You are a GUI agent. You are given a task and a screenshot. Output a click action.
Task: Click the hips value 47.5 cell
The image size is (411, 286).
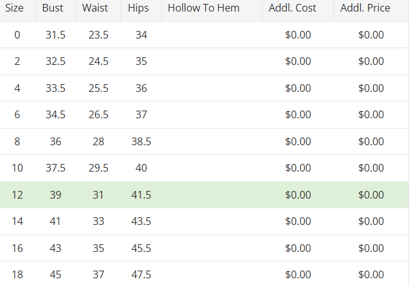tap(141, 274)
